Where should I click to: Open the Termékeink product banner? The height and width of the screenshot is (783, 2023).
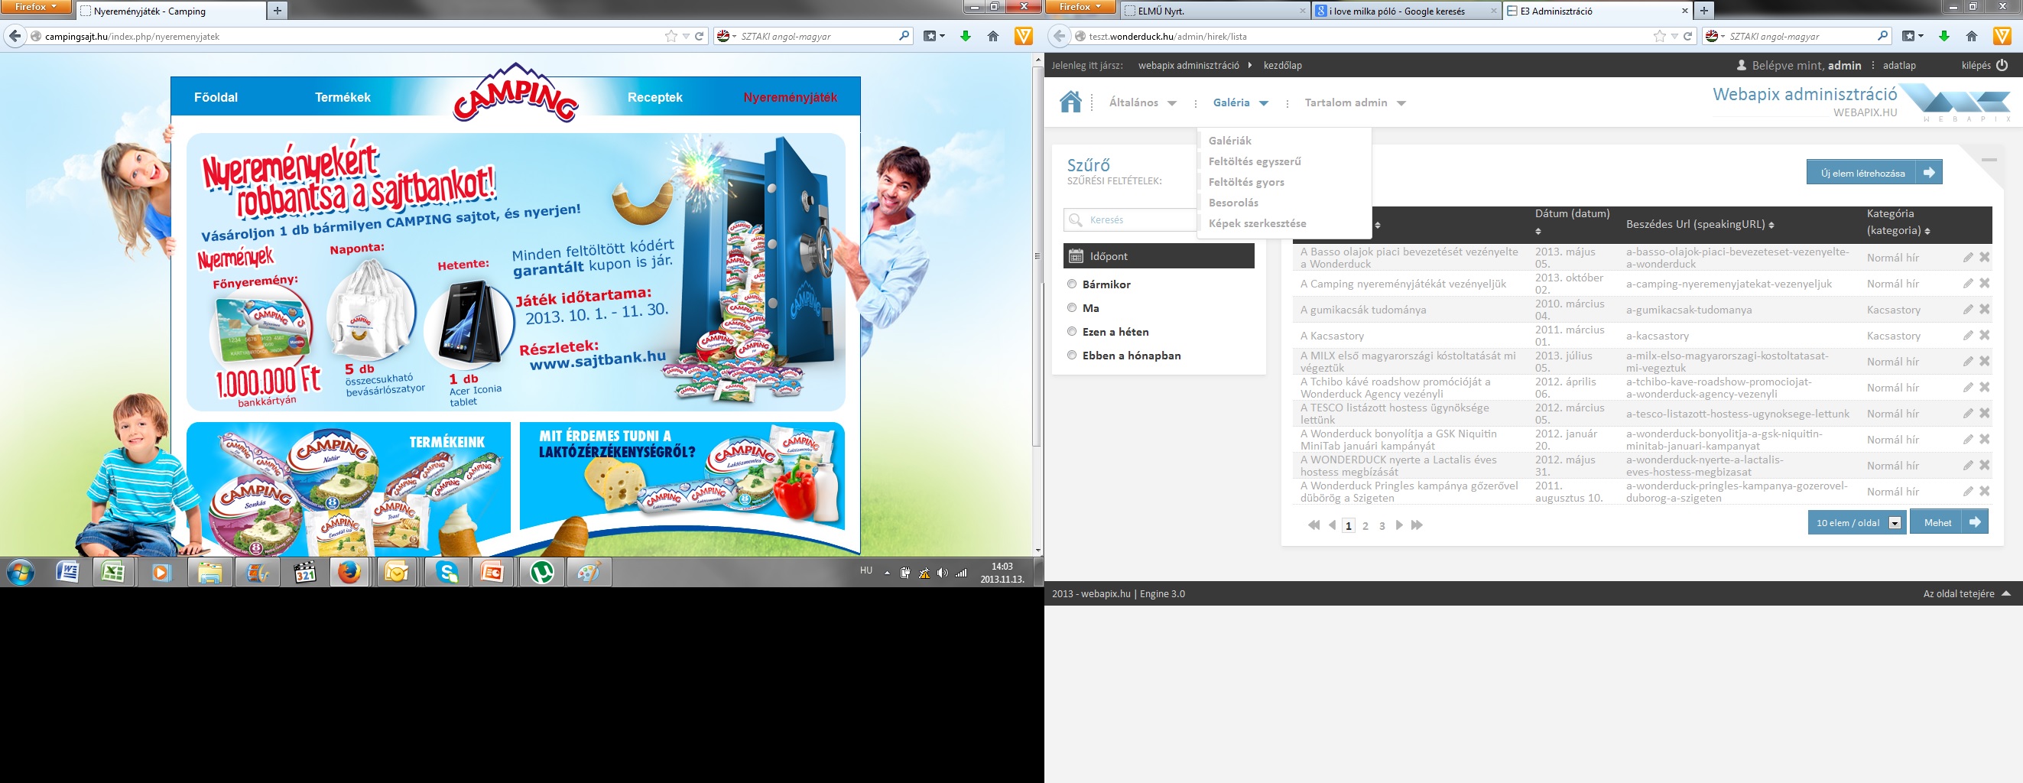click(349, 489)
